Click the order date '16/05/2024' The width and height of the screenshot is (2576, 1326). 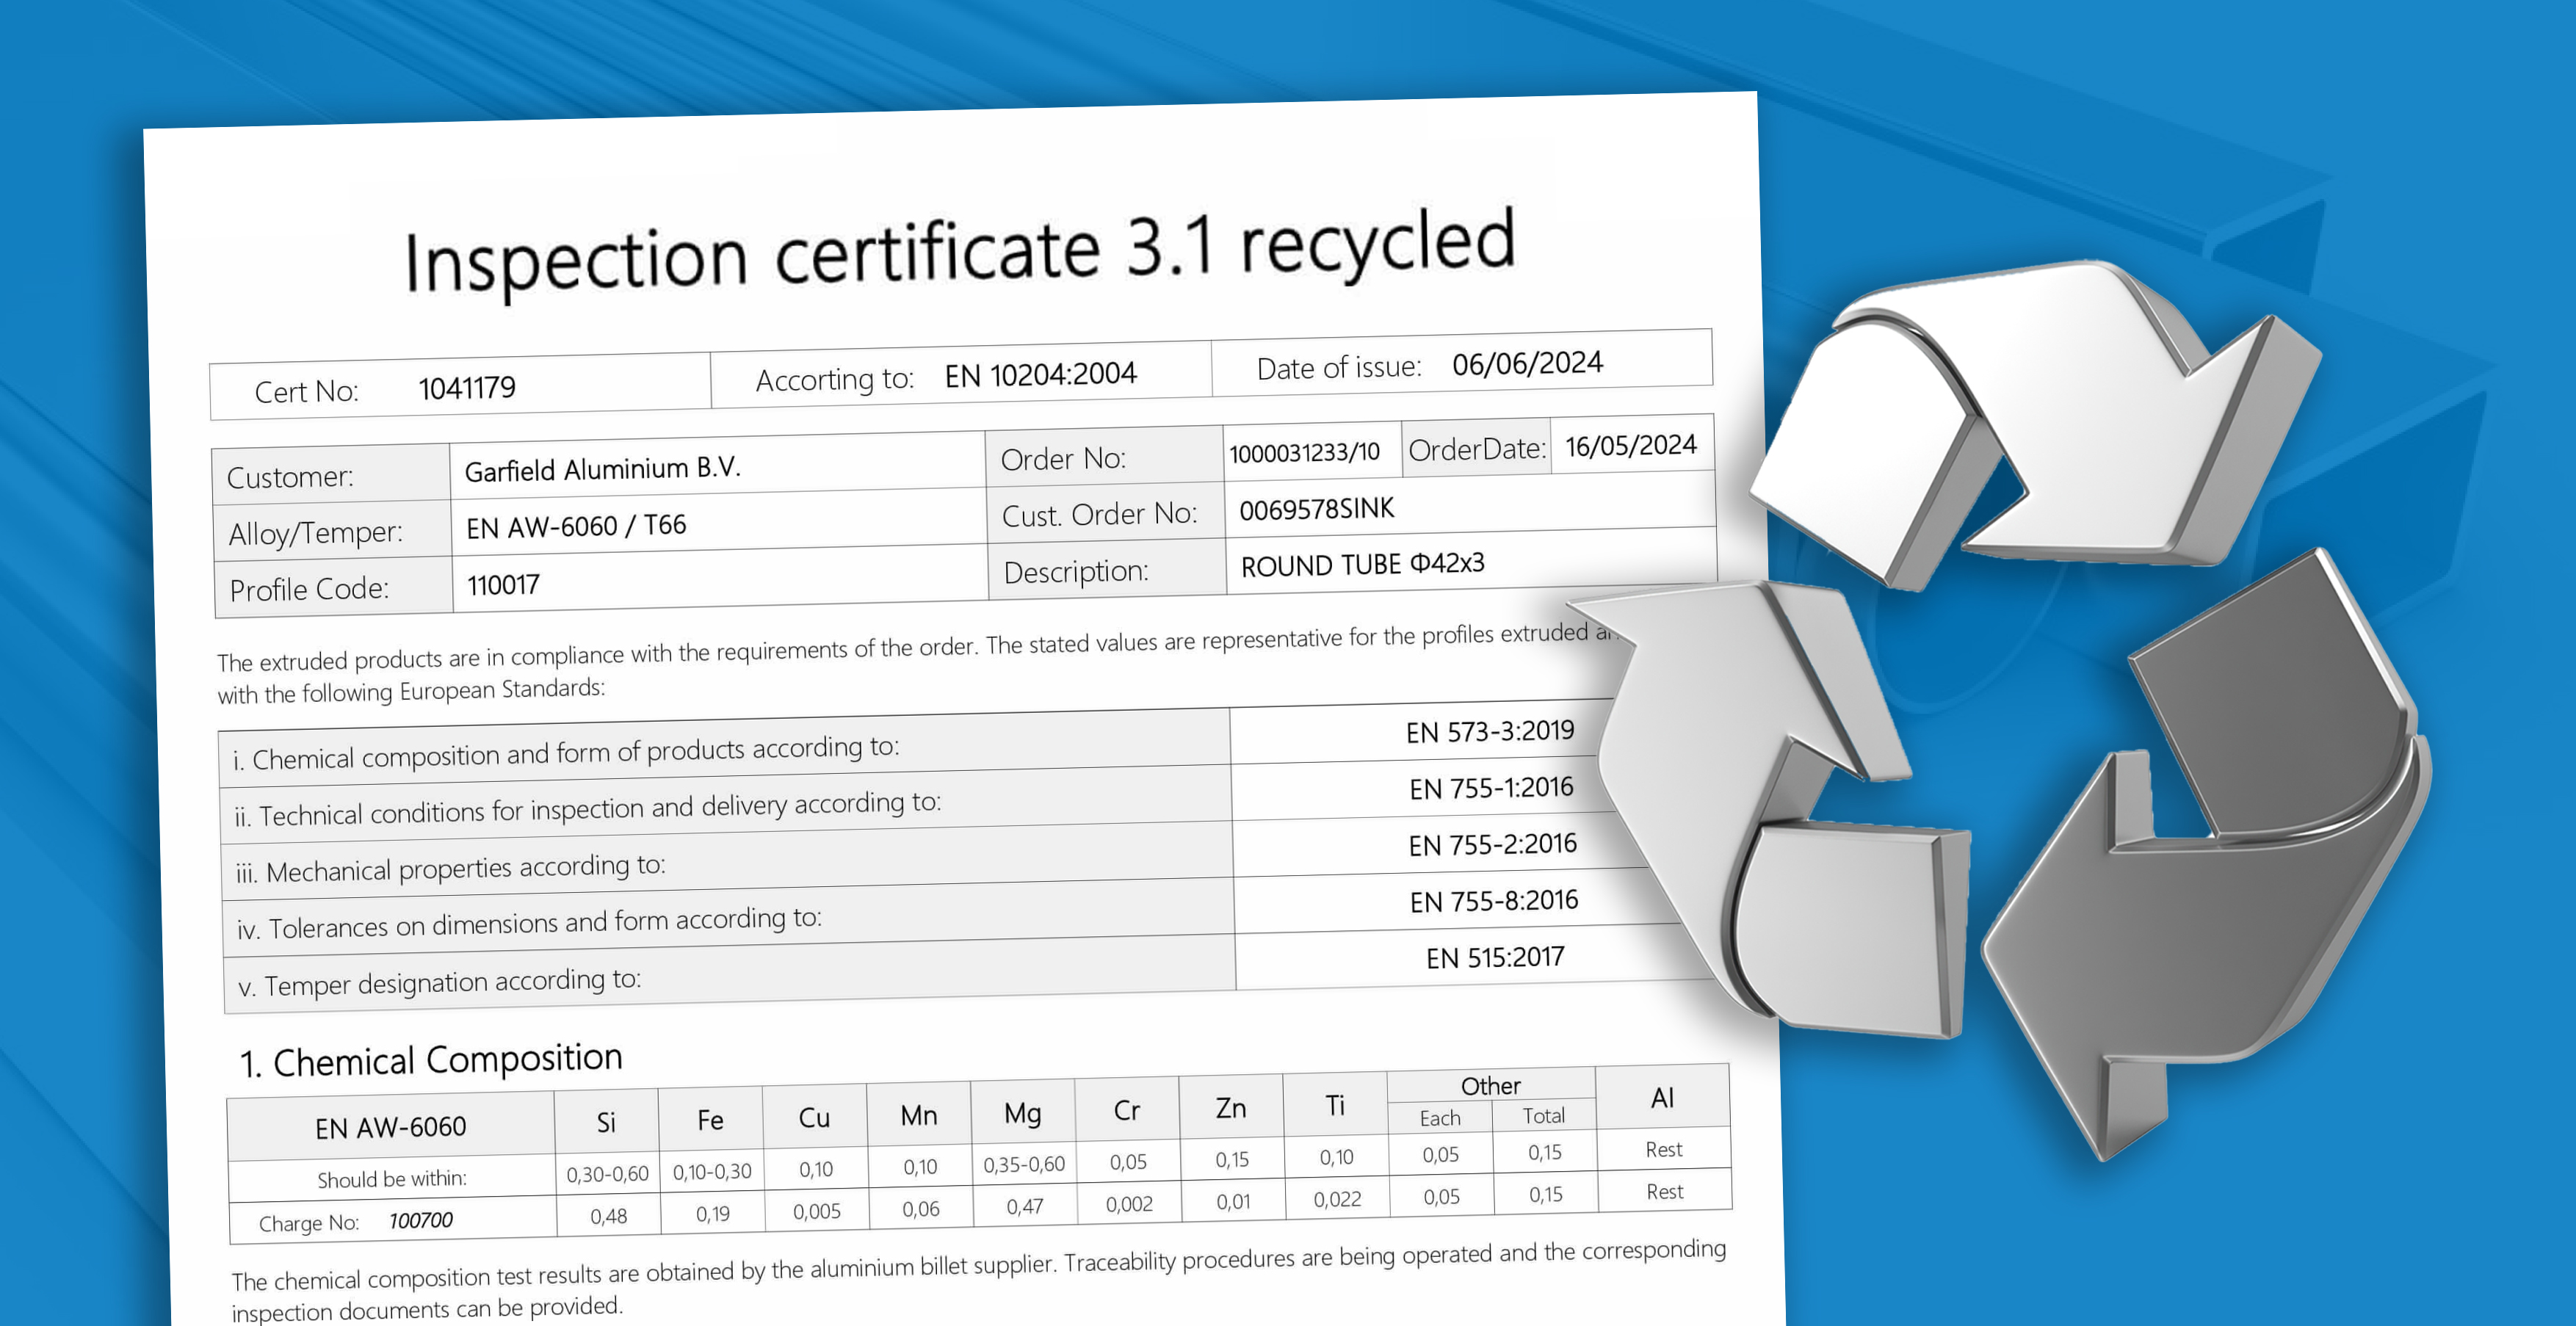point(1631,445)
